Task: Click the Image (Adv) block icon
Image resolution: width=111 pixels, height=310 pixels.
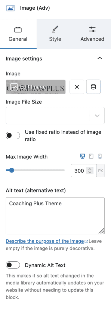Action: click(x=11, y=8)
